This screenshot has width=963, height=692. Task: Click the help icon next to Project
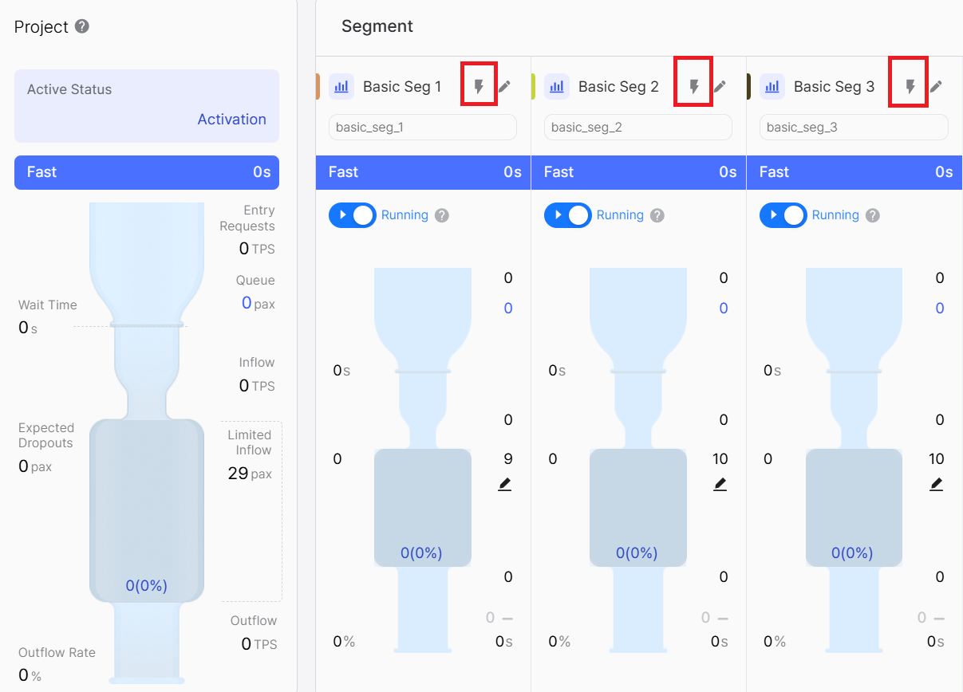pos(81,26)
